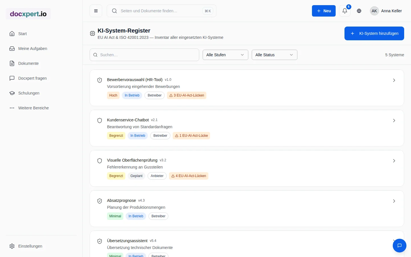Viewport: 411px width, 257px height.
Task: Click the Neu button
Action: coord(324,11)
